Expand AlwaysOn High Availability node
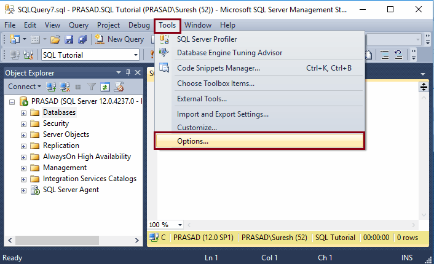 [x=23, y=157]
